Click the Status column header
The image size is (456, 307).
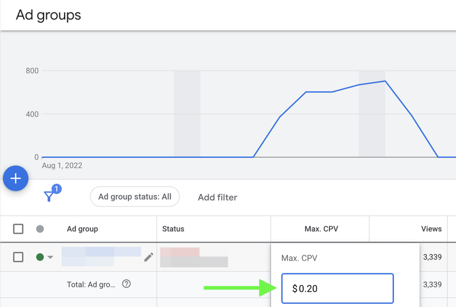tap(173, 229)
